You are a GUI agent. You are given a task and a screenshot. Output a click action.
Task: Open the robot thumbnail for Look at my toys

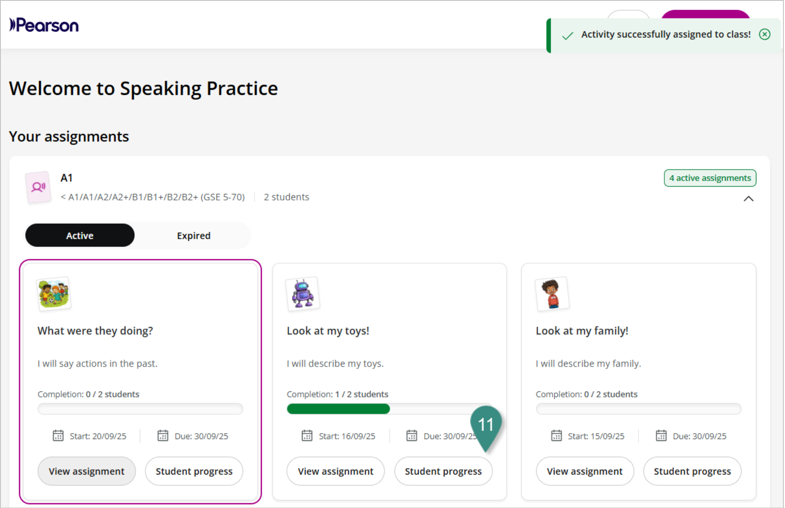point(303,294)
